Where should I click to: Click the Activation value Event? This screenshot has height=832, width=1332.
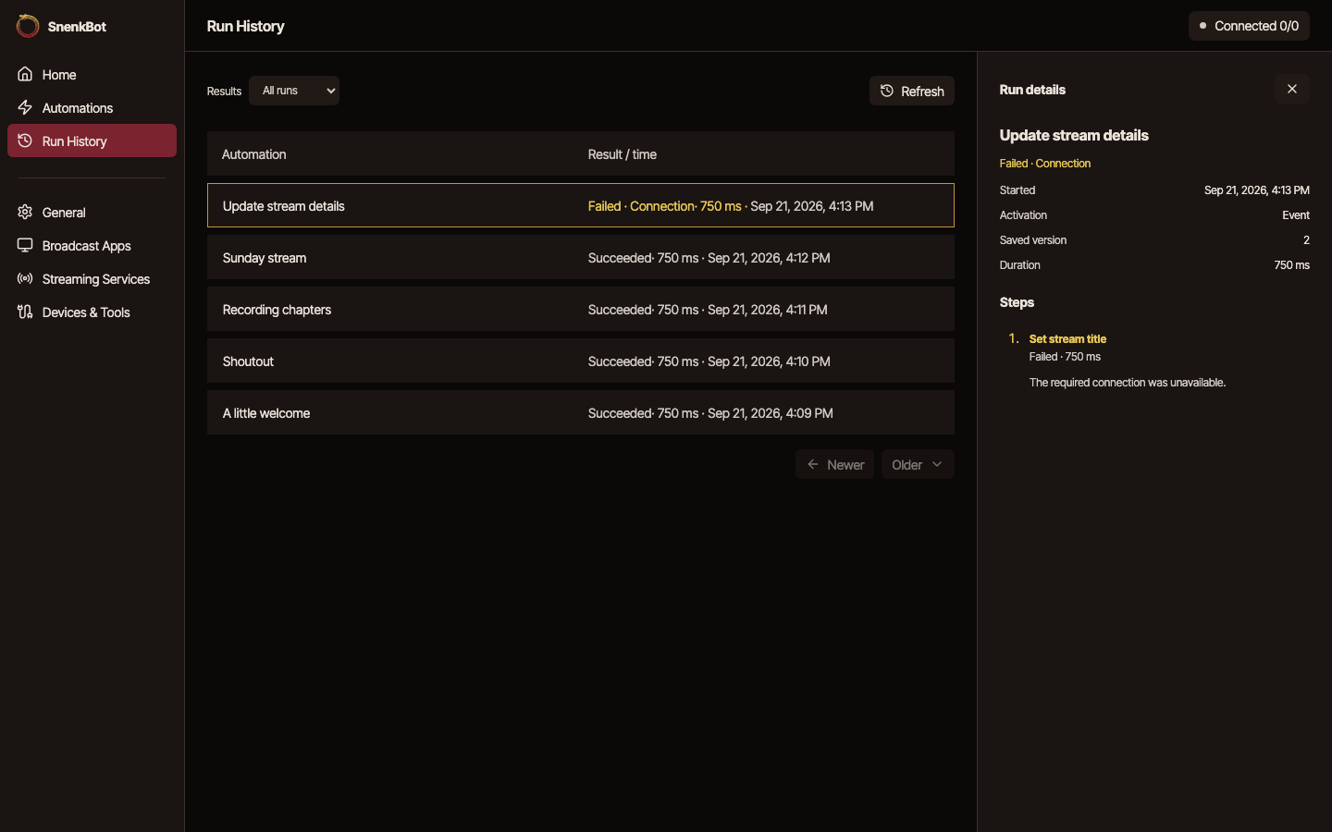pyautogui.click(x=1296, y=214)
